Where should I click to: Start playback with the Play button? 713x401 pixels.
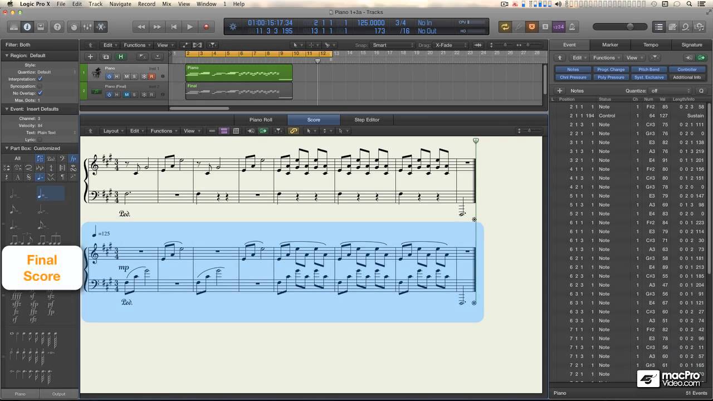click(x=190, y=26)
